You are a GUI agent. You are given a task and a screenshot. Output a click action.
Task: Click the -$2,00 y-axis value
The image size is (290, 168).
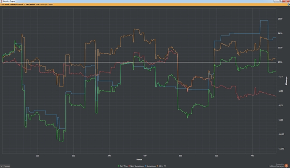click(280, 77)
